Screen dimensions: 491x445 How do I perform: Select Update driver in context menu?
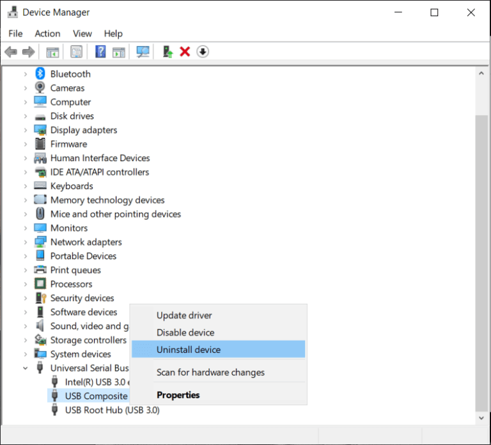pos(184,315)
